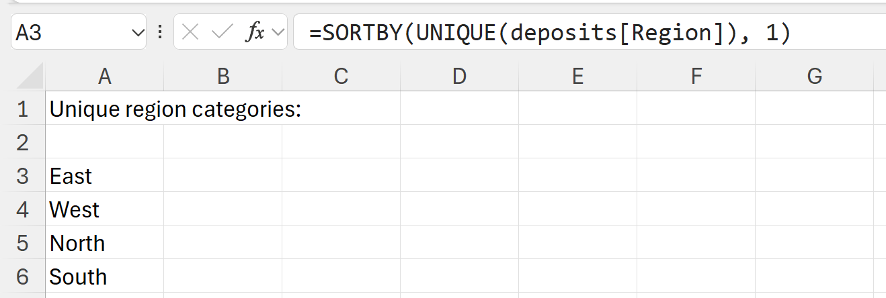Select the row 1 header
This screenshot has width=886, height=298.
(x=23, y=109)
